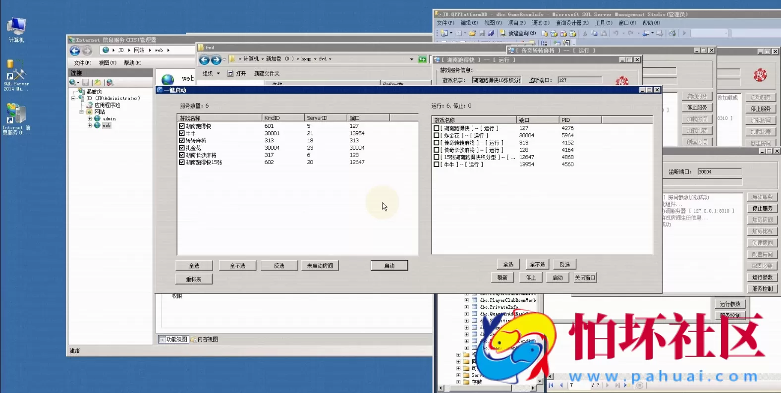
Task: Click the green refresh icon in fwd window
Action: tap(422, 59)
